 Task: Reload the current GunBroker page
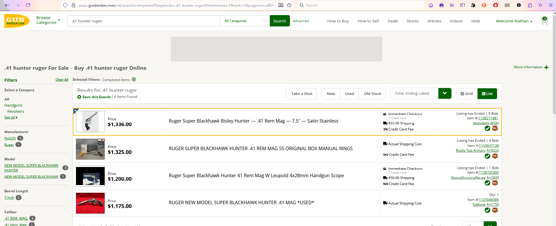tap(28, 5)
